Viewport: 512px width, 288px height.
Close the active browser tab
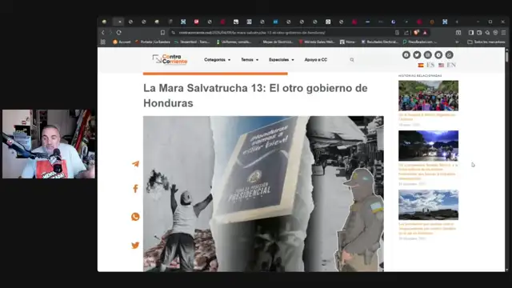click(120, 22)
